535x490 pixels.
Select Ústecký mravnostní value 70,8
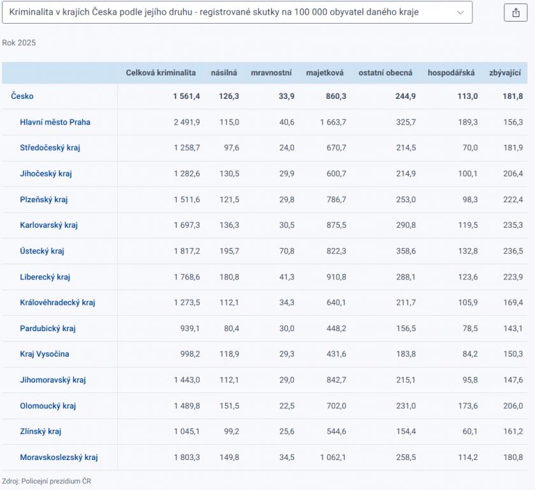[286, 251]
